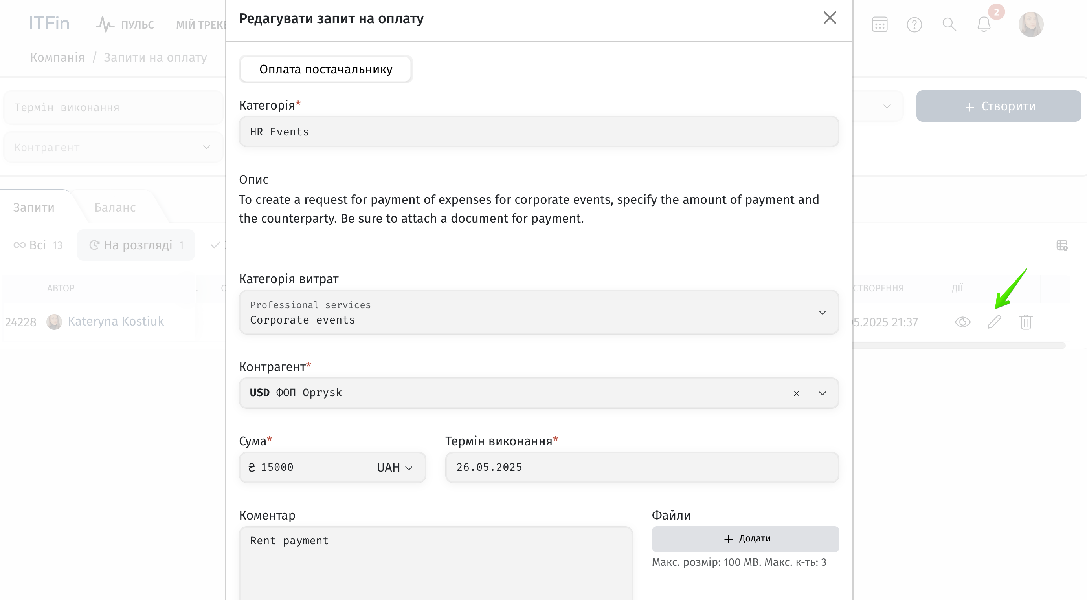Viewport: 1087px width, 600px height.
Task: Select the Всі 13 filter
Action: (38, 245)
